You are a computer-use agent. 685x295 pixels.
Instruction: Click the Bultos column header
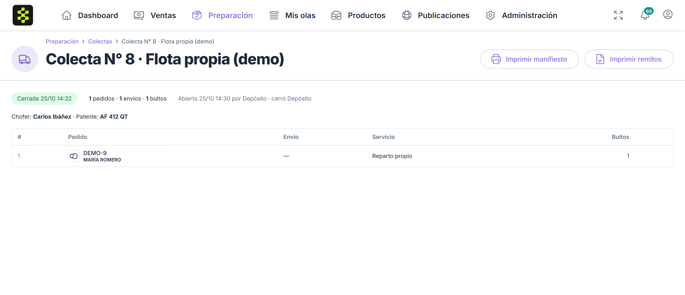621,137
